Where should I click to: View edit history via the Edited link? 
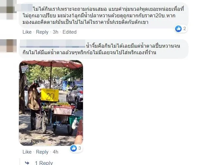70,32
